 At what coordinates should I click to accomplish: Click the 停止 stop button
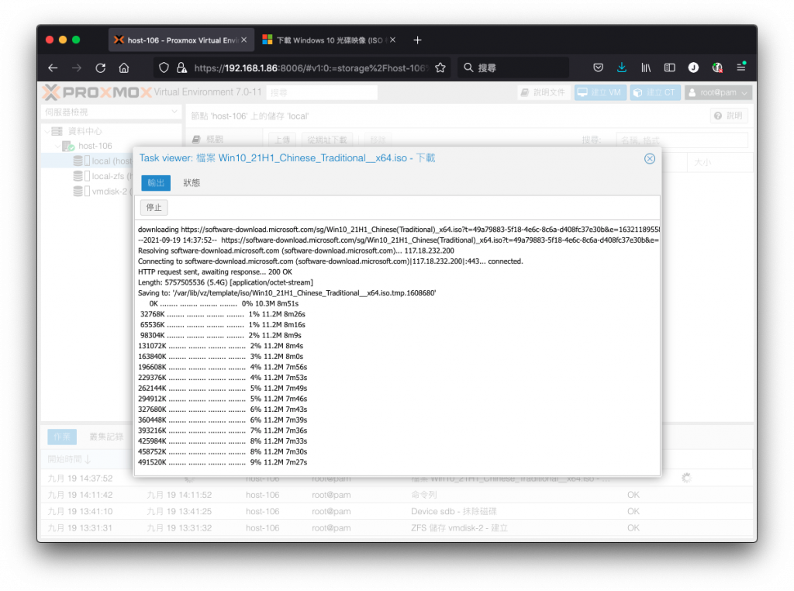[x=154, y=207]
